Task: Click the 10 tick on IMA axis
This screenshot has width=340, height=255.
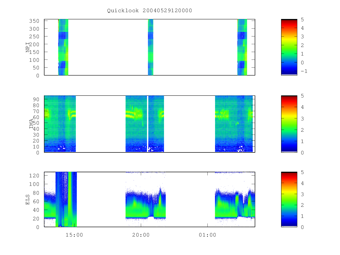Action: point(36,146)
